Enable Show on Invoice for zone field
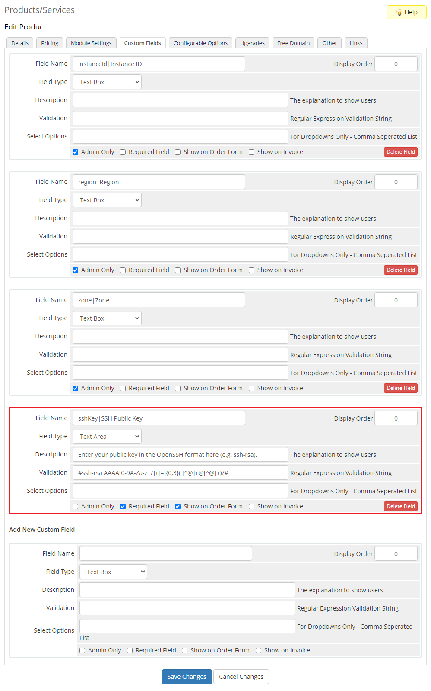 pyautogui.click(x=252, y=388)
